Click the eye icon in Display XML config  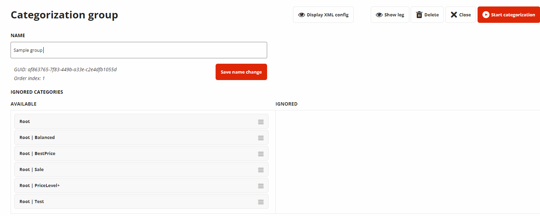point(302,15)
